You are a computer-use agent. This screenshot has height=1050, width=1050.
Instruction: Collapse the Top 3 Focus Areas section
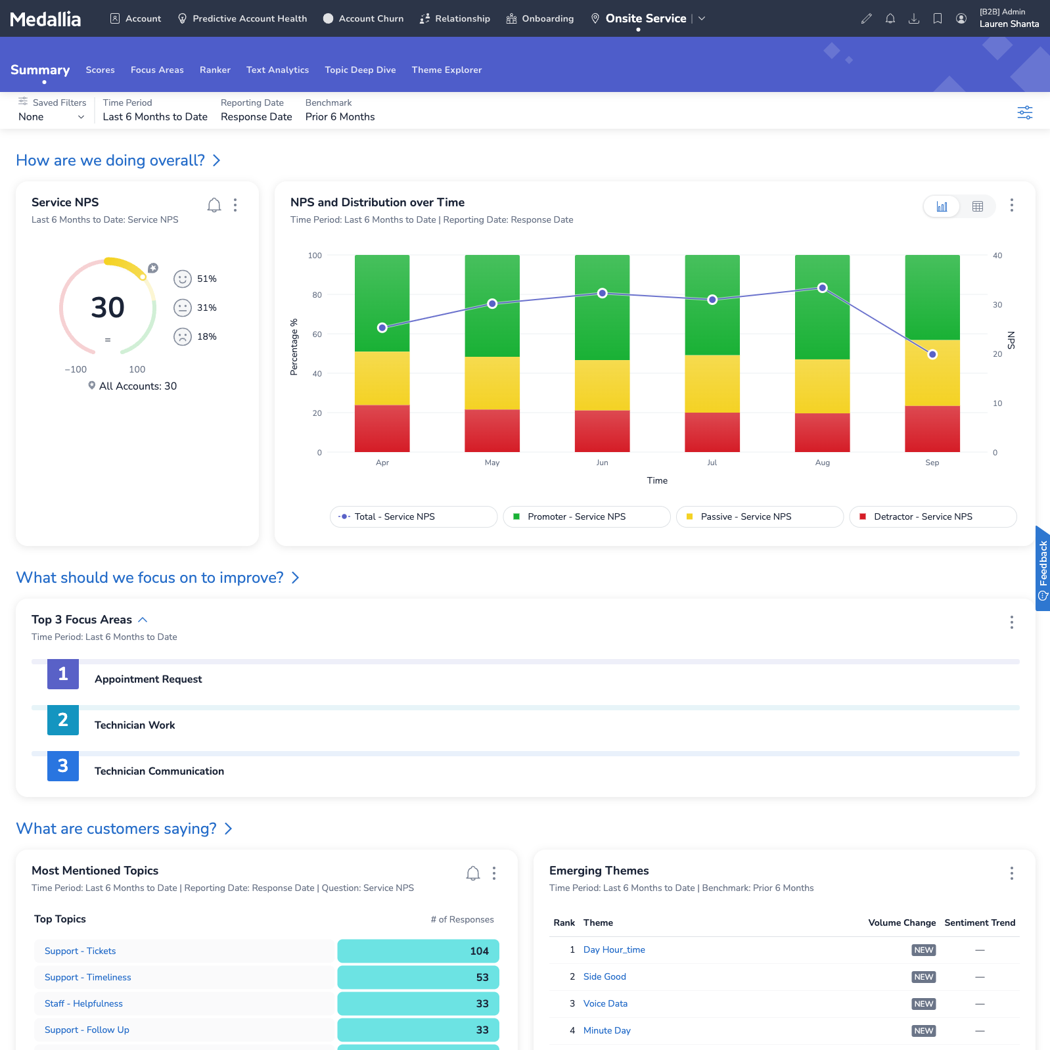tap(143, 620)
